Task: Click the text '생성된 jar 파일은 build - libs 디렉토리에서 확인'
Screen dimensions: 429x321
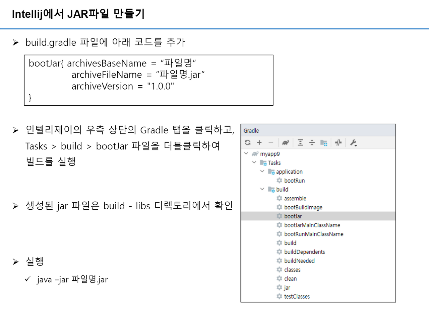Action: click(x=129, y=206)
